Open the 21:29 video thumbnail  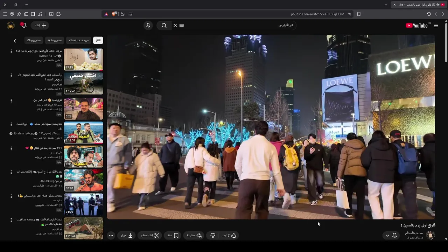tap(84, 204)
